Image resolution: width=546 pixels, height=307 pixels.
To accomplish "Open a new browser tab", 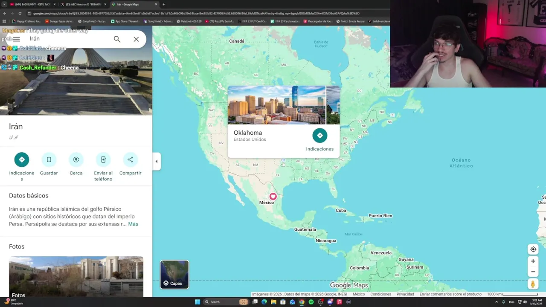I will pos(164,4).
